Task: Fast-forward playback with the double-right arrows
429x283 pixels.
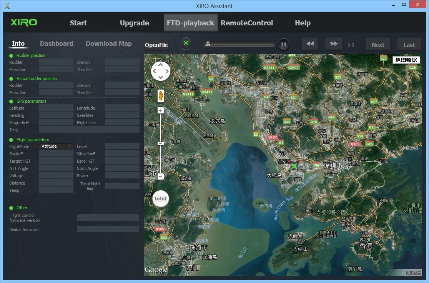Action: [334, 44]
